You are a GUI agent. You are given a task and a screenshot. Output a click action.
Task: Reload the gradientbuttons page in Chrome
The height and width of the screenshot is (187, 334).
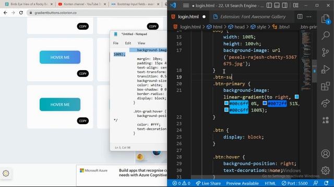[x=21, y=12]
